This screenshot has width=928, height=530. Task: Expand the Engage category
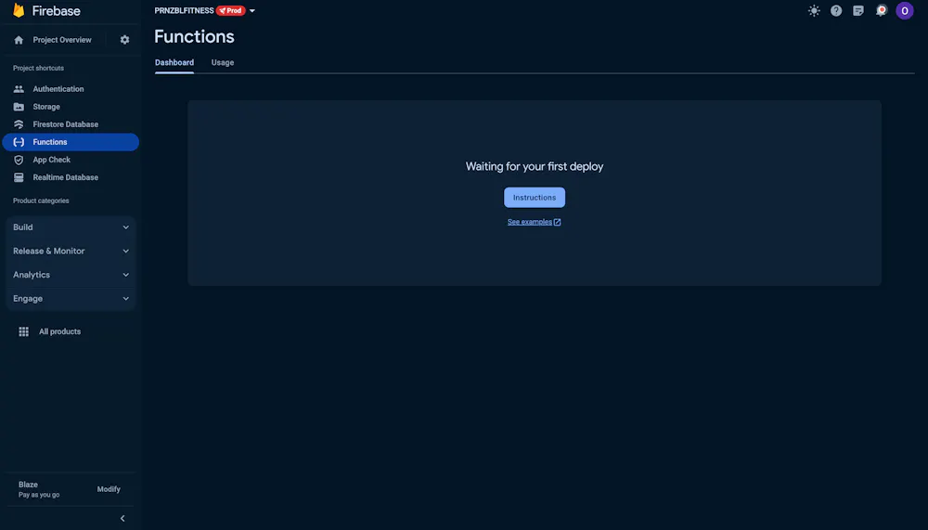coord(71,299)
